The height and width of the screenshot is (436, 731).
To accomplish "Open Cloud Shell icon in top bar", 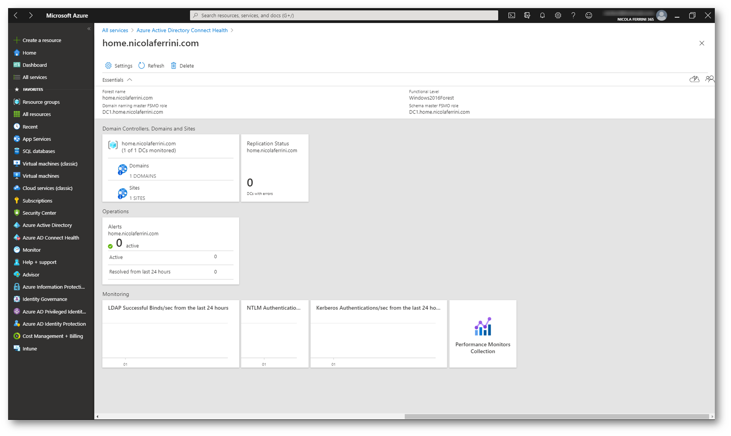I will click(x=511, y=15).
